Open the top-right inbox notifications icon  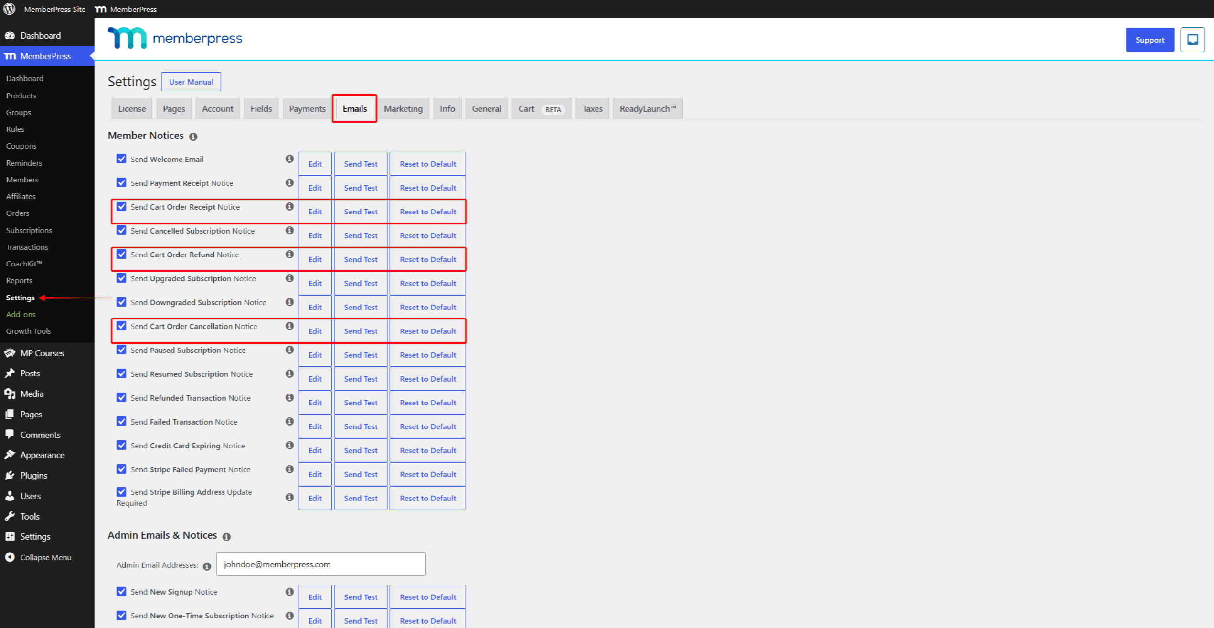(1192, 40)
